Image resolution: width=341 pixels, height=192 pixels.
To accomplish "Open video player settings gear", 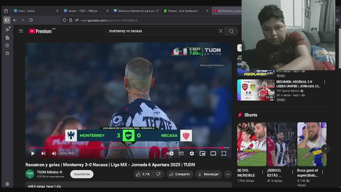I will pos(192,153).
